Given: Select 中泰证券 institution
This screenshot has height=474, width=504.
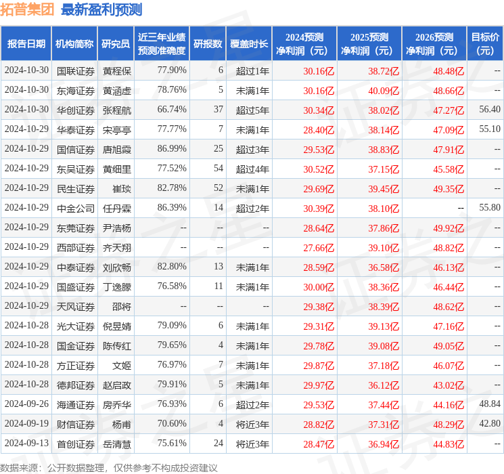Looking at the screenshot, I should pos(76,267).
